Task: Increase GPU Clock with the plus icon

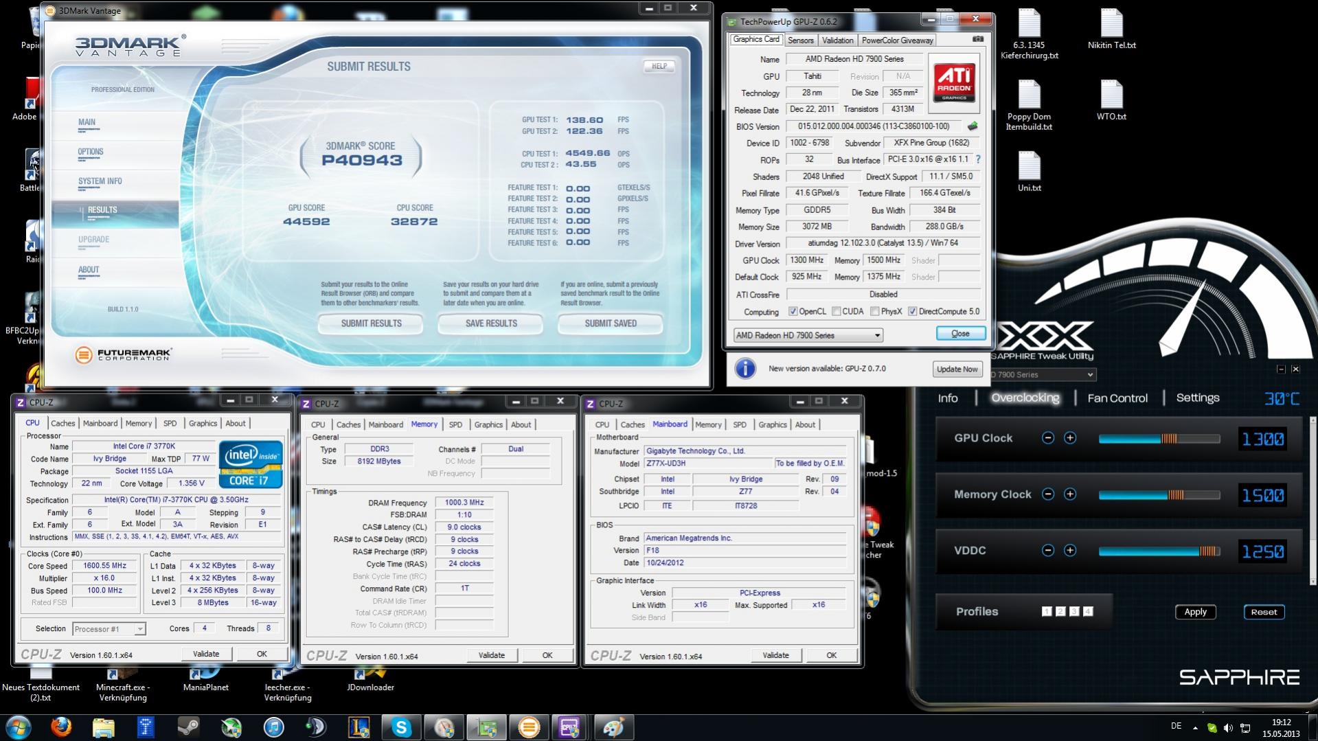Action: coord(1070,438)
